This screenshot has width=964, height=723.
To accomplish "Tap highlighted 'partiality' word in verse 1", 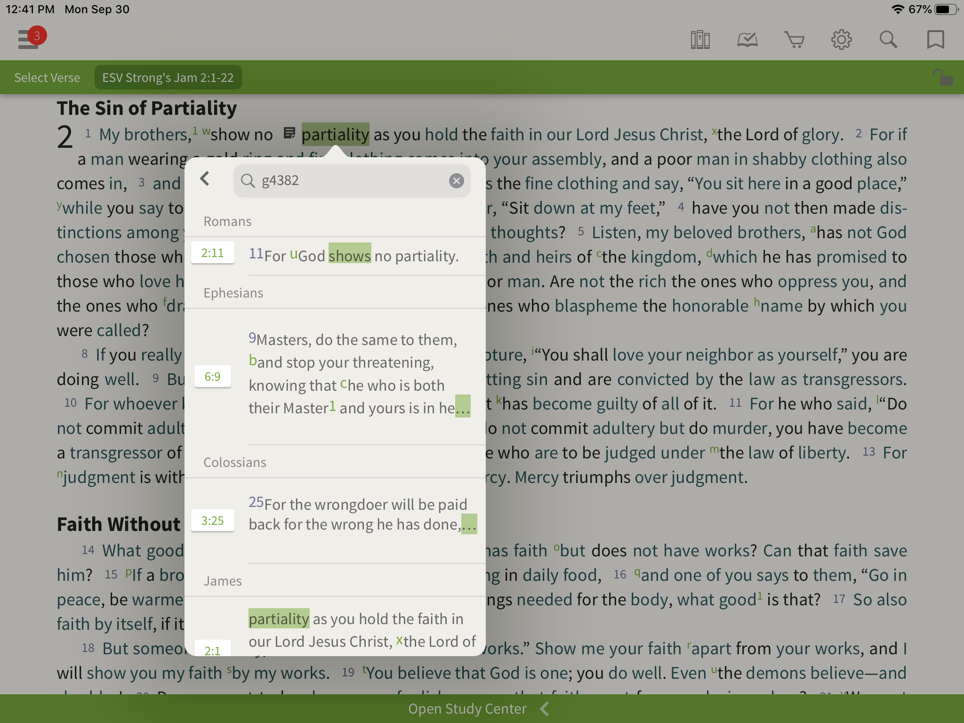I will tap(335, 135).
